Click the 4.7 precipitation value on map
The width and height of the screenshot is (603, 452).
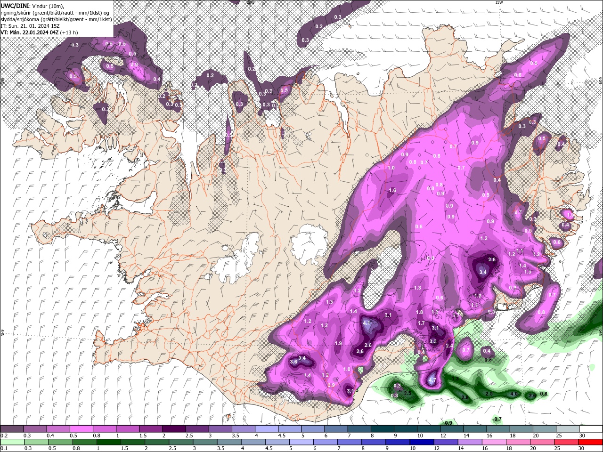coord(433,380)
